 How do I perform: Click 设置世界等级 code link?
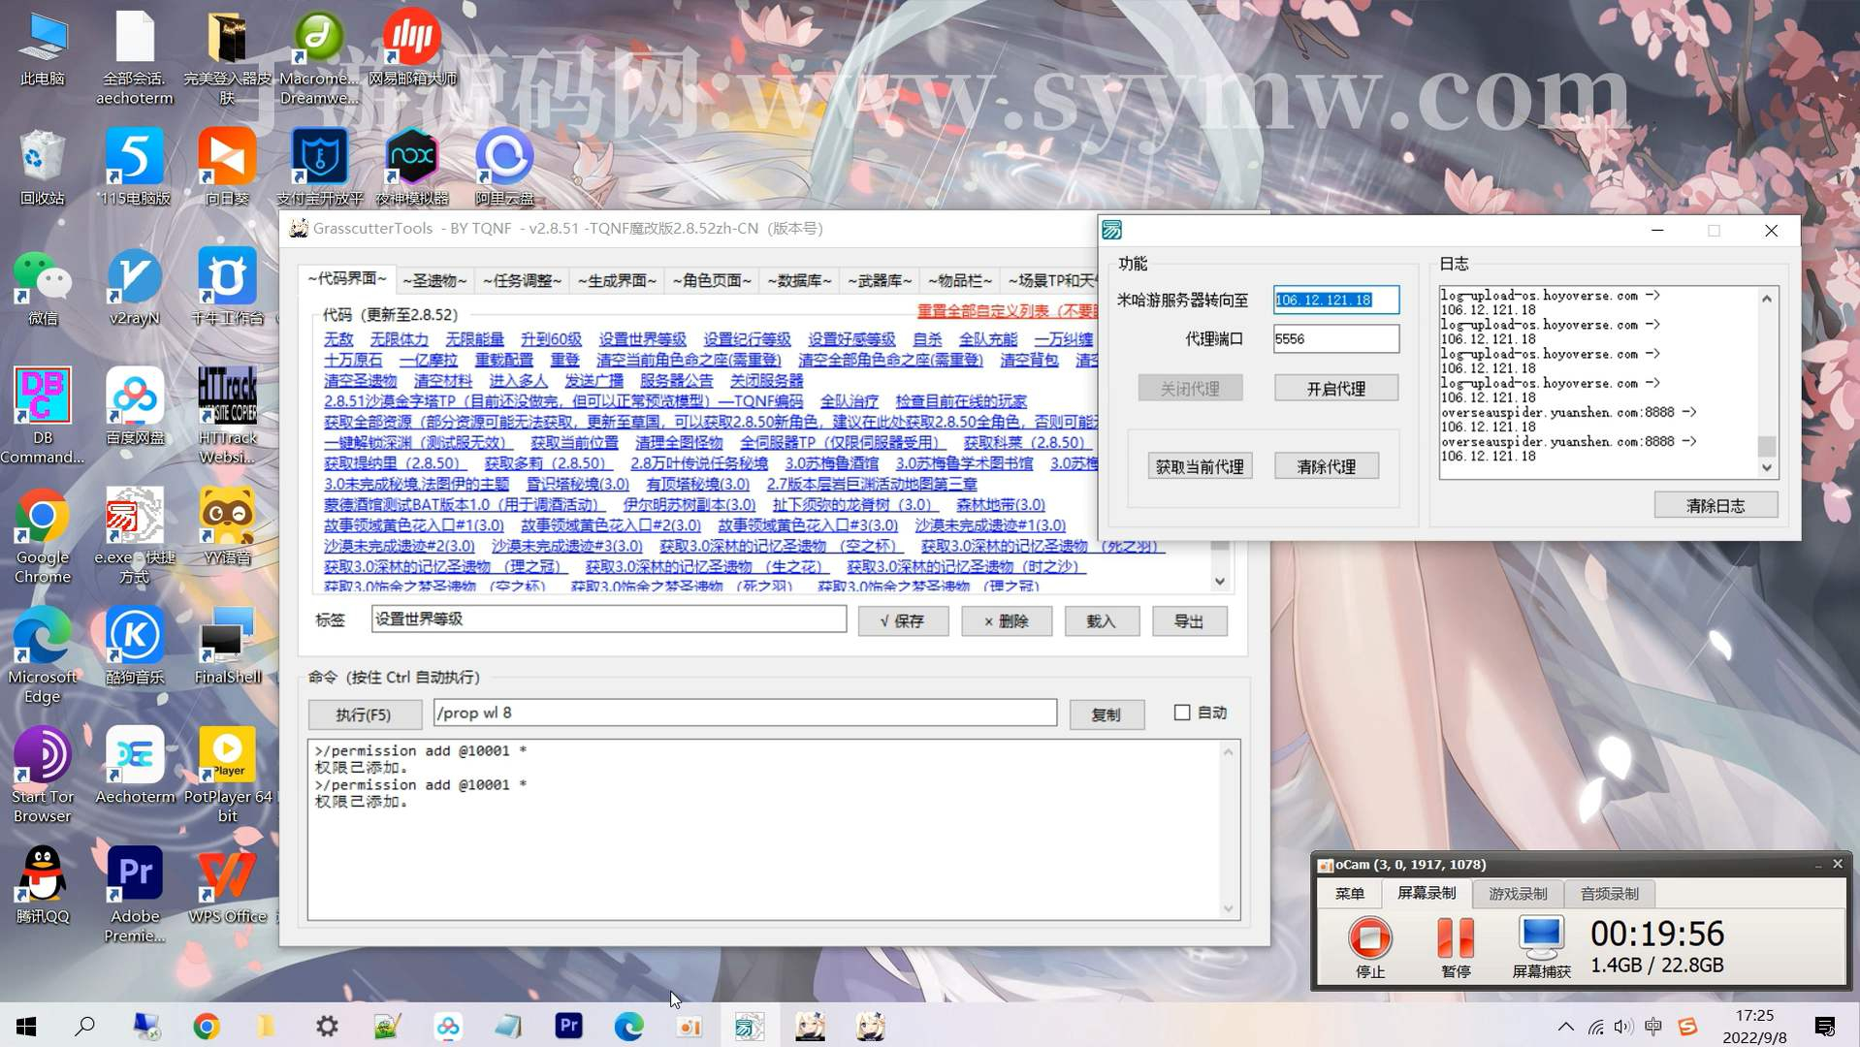[x=642, y=339]
